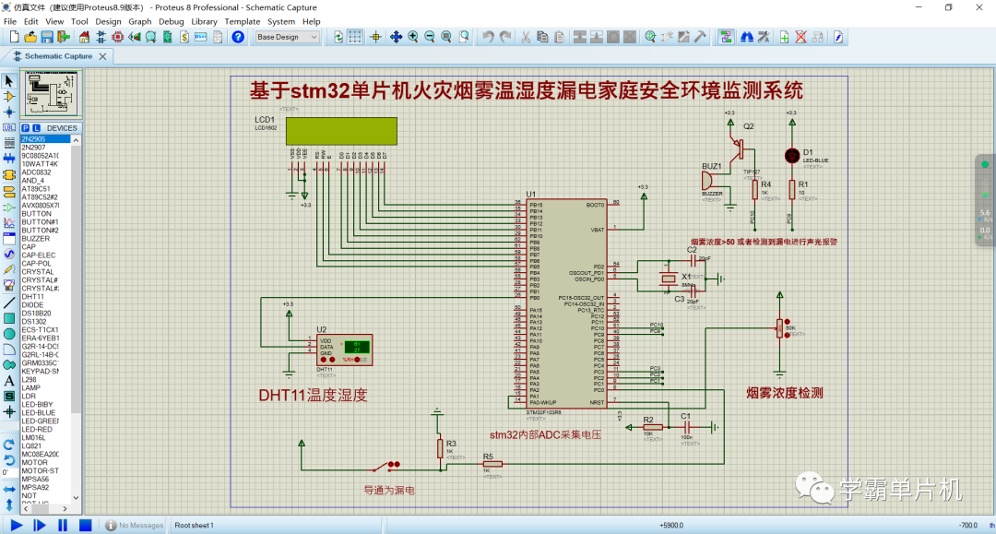This screenshot has height=534, width=996.
Task: Select the Selection Mode arrow tool
Action: 9,81
